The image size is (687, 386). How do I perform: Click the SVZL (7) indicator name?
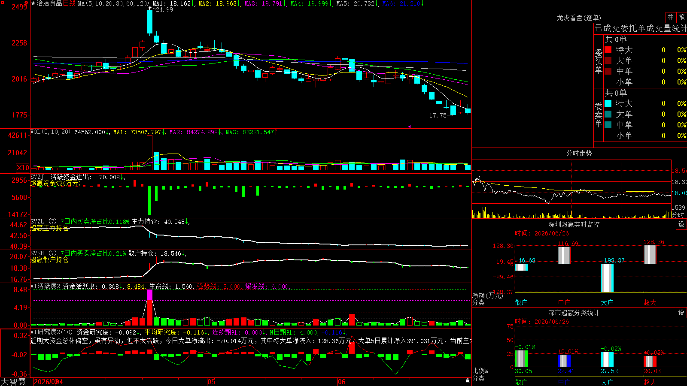click(x=43, y=222)
